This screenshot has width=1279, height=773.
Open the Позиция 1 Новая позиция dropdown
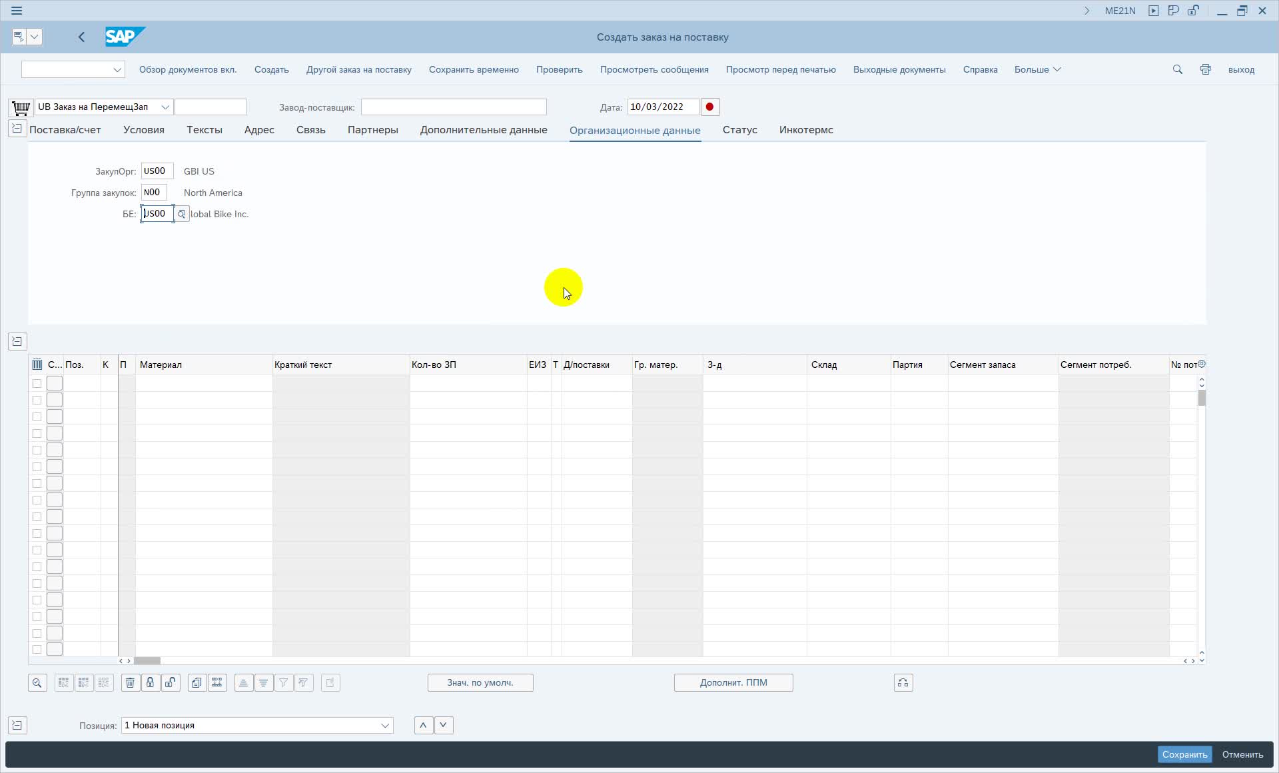(x=385, y=725)
